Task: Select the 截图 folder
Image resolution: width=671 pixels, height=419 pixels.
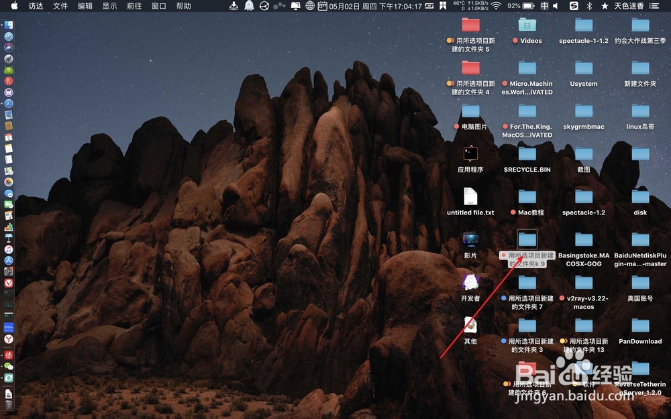Action: point(584,159)
